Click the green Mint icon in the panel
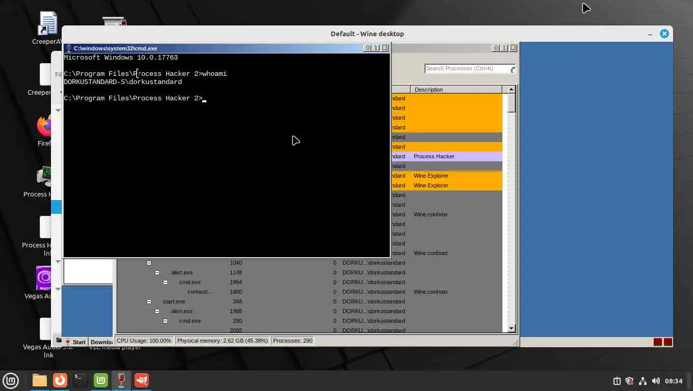 point(101,380)
